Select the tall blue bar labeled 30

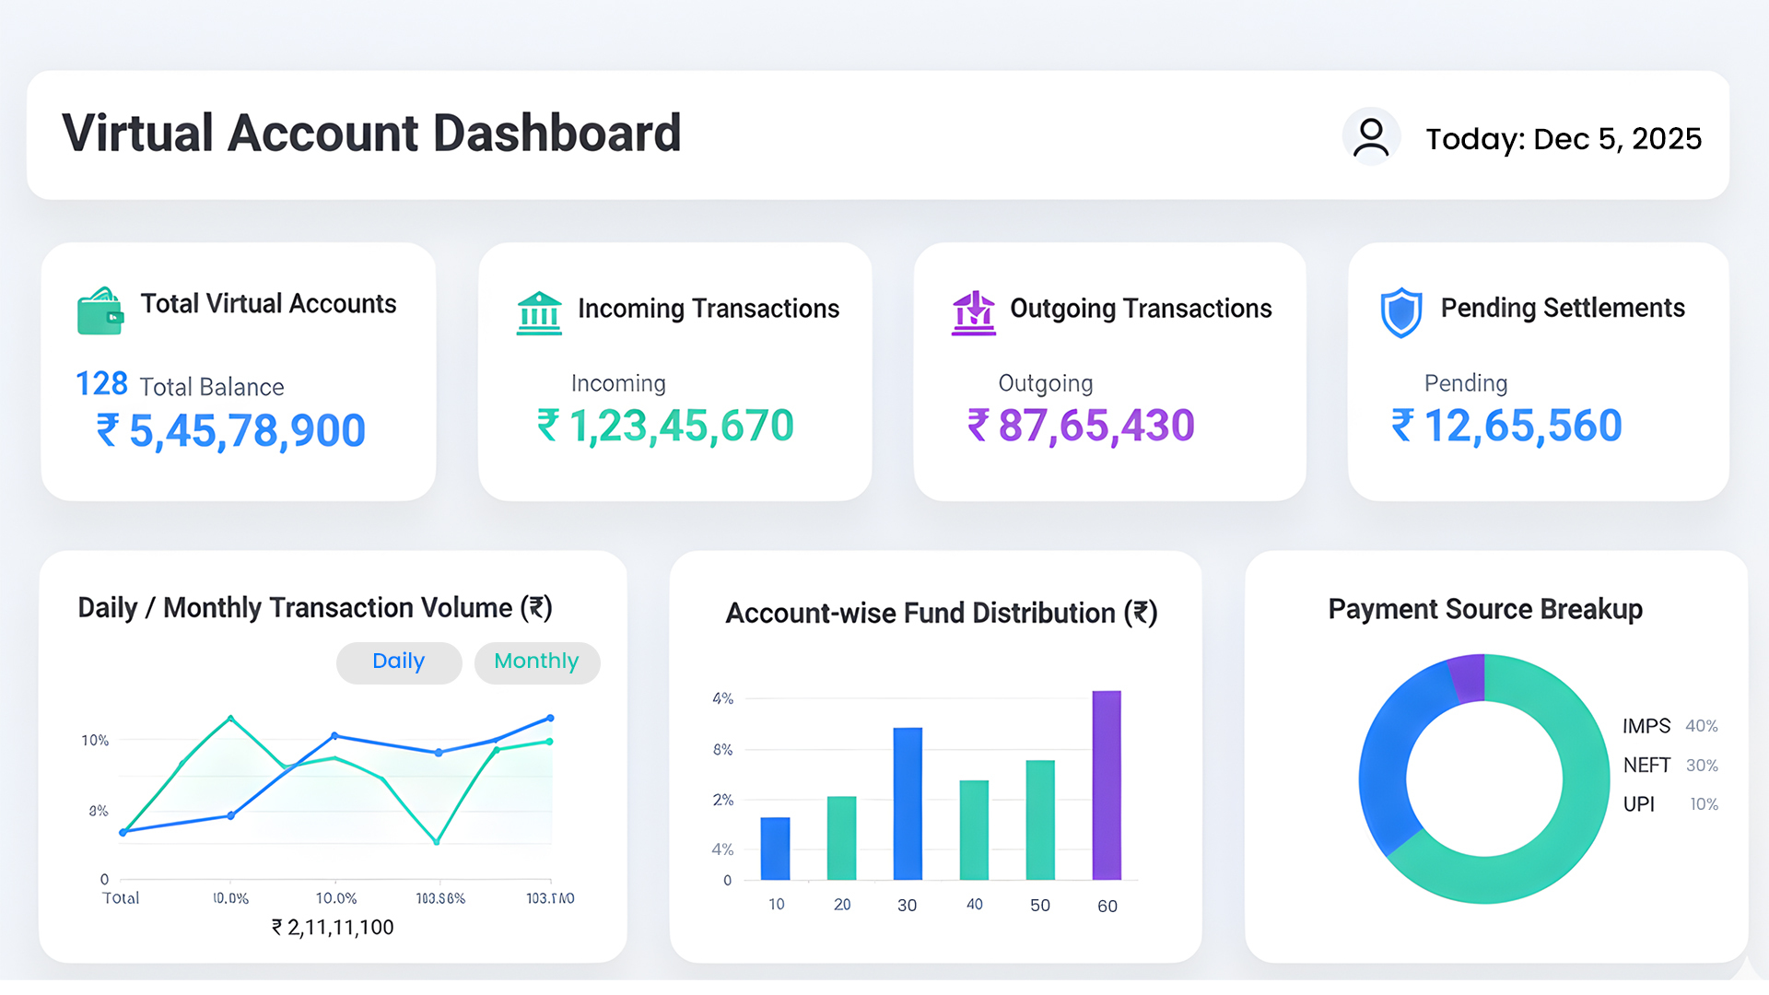tap(908, 803)
